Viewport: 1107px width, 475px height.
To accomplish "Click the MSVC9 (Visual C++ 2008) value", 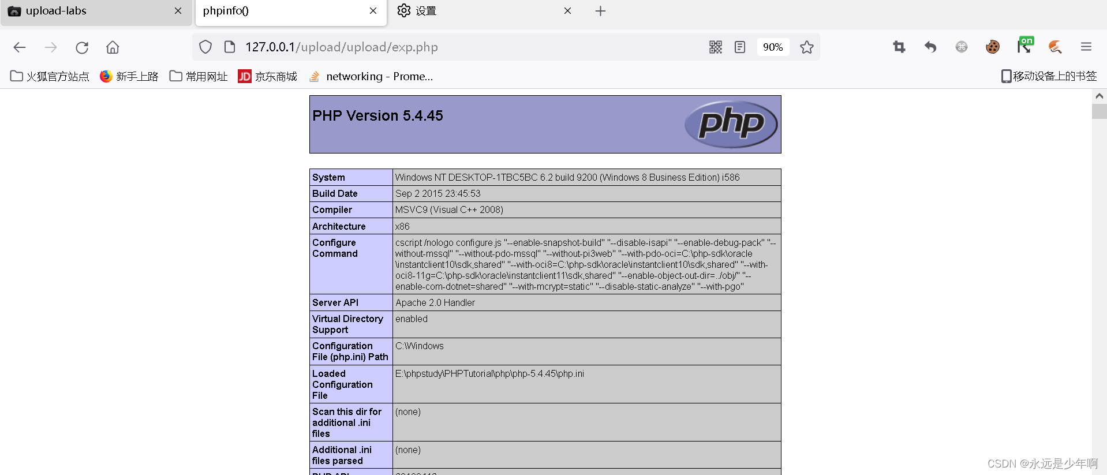I will 449,210.
